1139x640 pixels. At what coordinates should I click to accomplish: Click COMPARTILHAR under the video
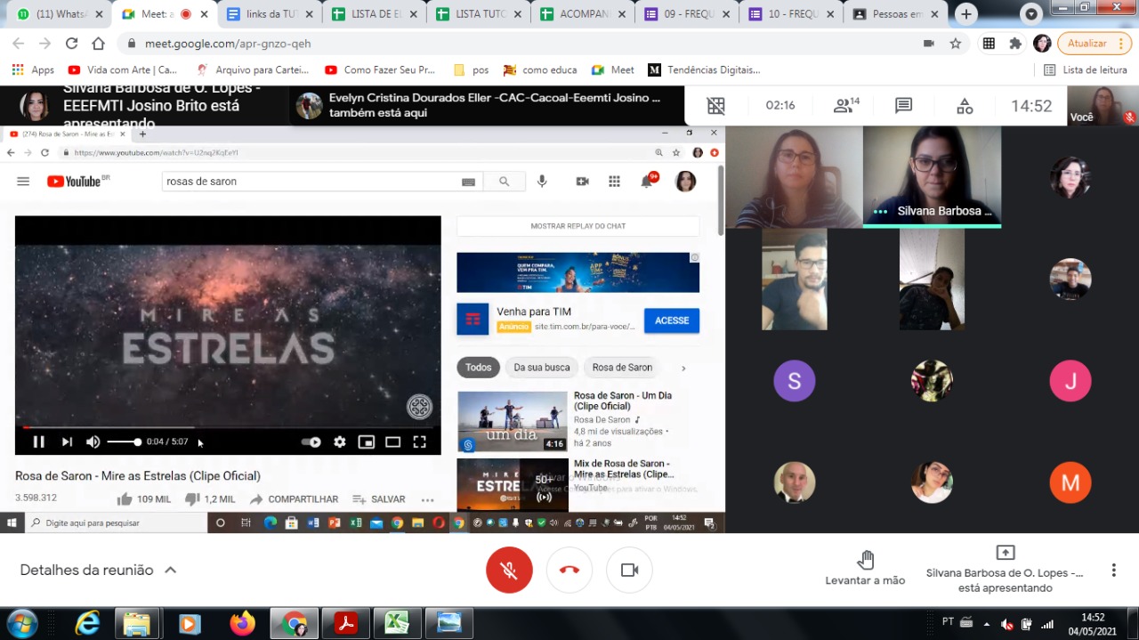click(294, 499)
